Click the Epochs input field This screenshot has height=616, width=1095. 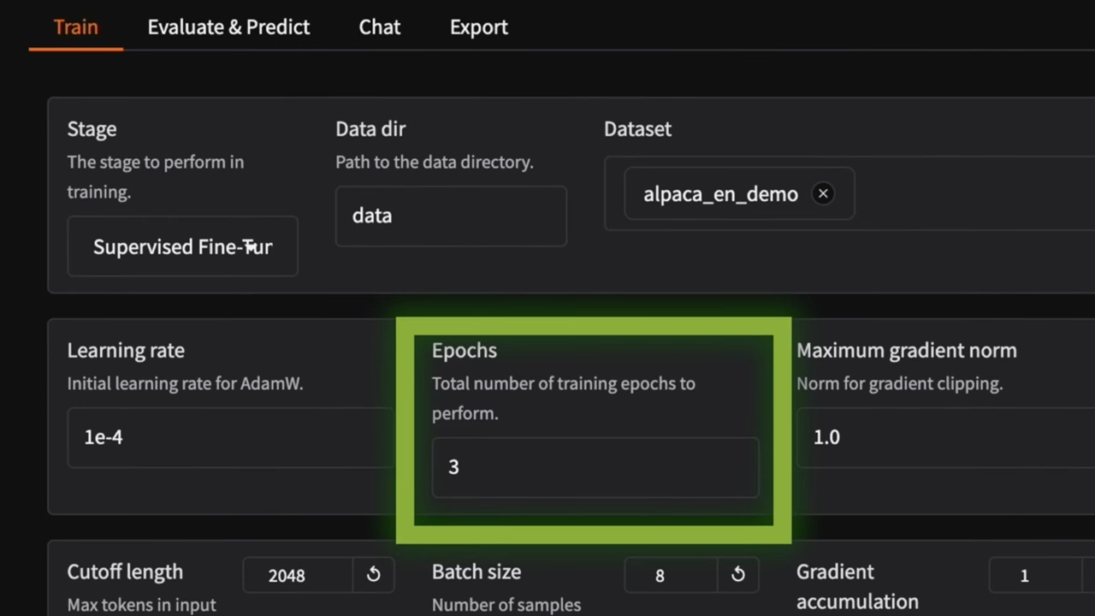point(595,467)
